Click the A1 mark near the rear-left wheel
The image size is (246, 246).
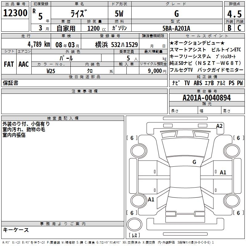click(x=151, y=200)
